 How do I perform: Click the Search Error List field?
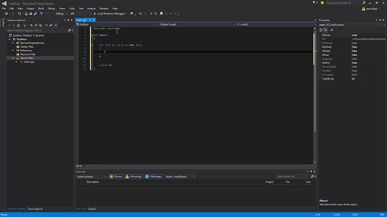coord(293,177)
